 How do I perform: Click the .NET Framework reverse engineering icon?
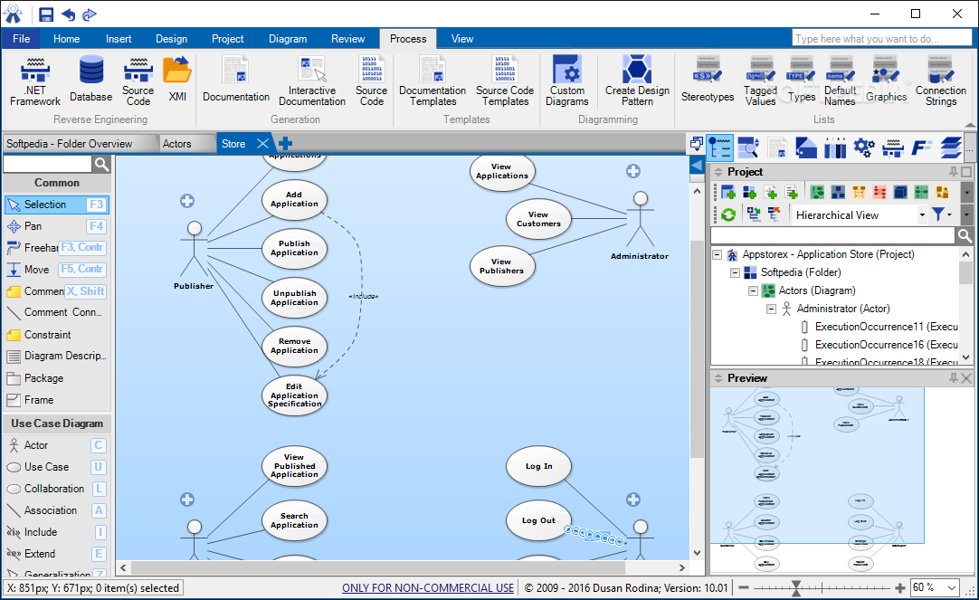[x=35, y=81]
